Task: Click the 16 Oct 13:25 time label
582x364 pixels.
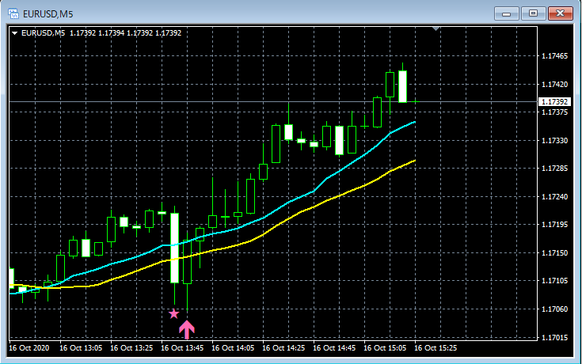Action: tap(131, 348)
